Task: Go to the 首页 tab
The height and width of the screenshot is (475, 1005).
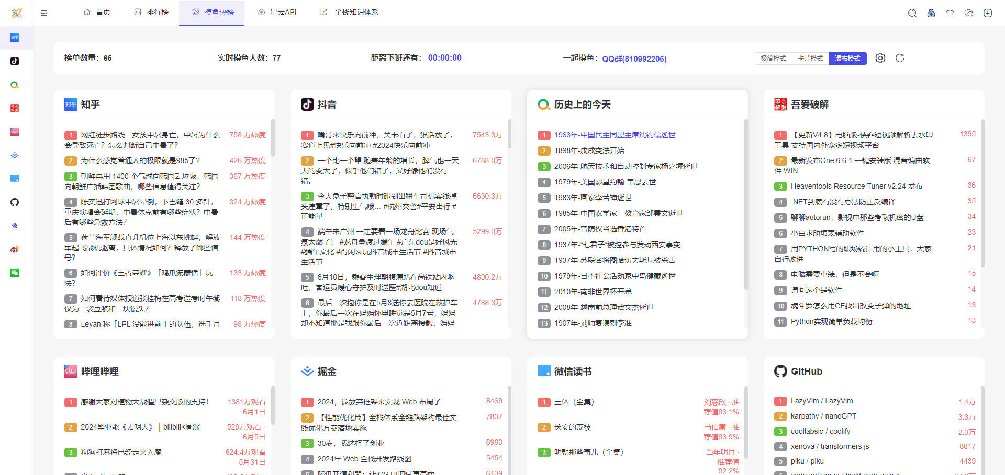Action: pyautogui.click(x=97, y=12)
